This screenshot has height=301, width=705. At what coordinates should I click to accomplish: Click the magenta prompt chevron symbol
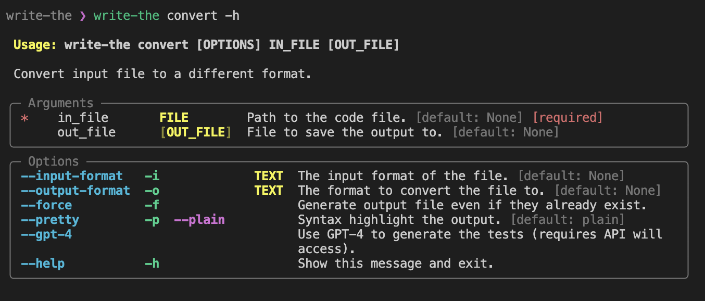(83, 16)
